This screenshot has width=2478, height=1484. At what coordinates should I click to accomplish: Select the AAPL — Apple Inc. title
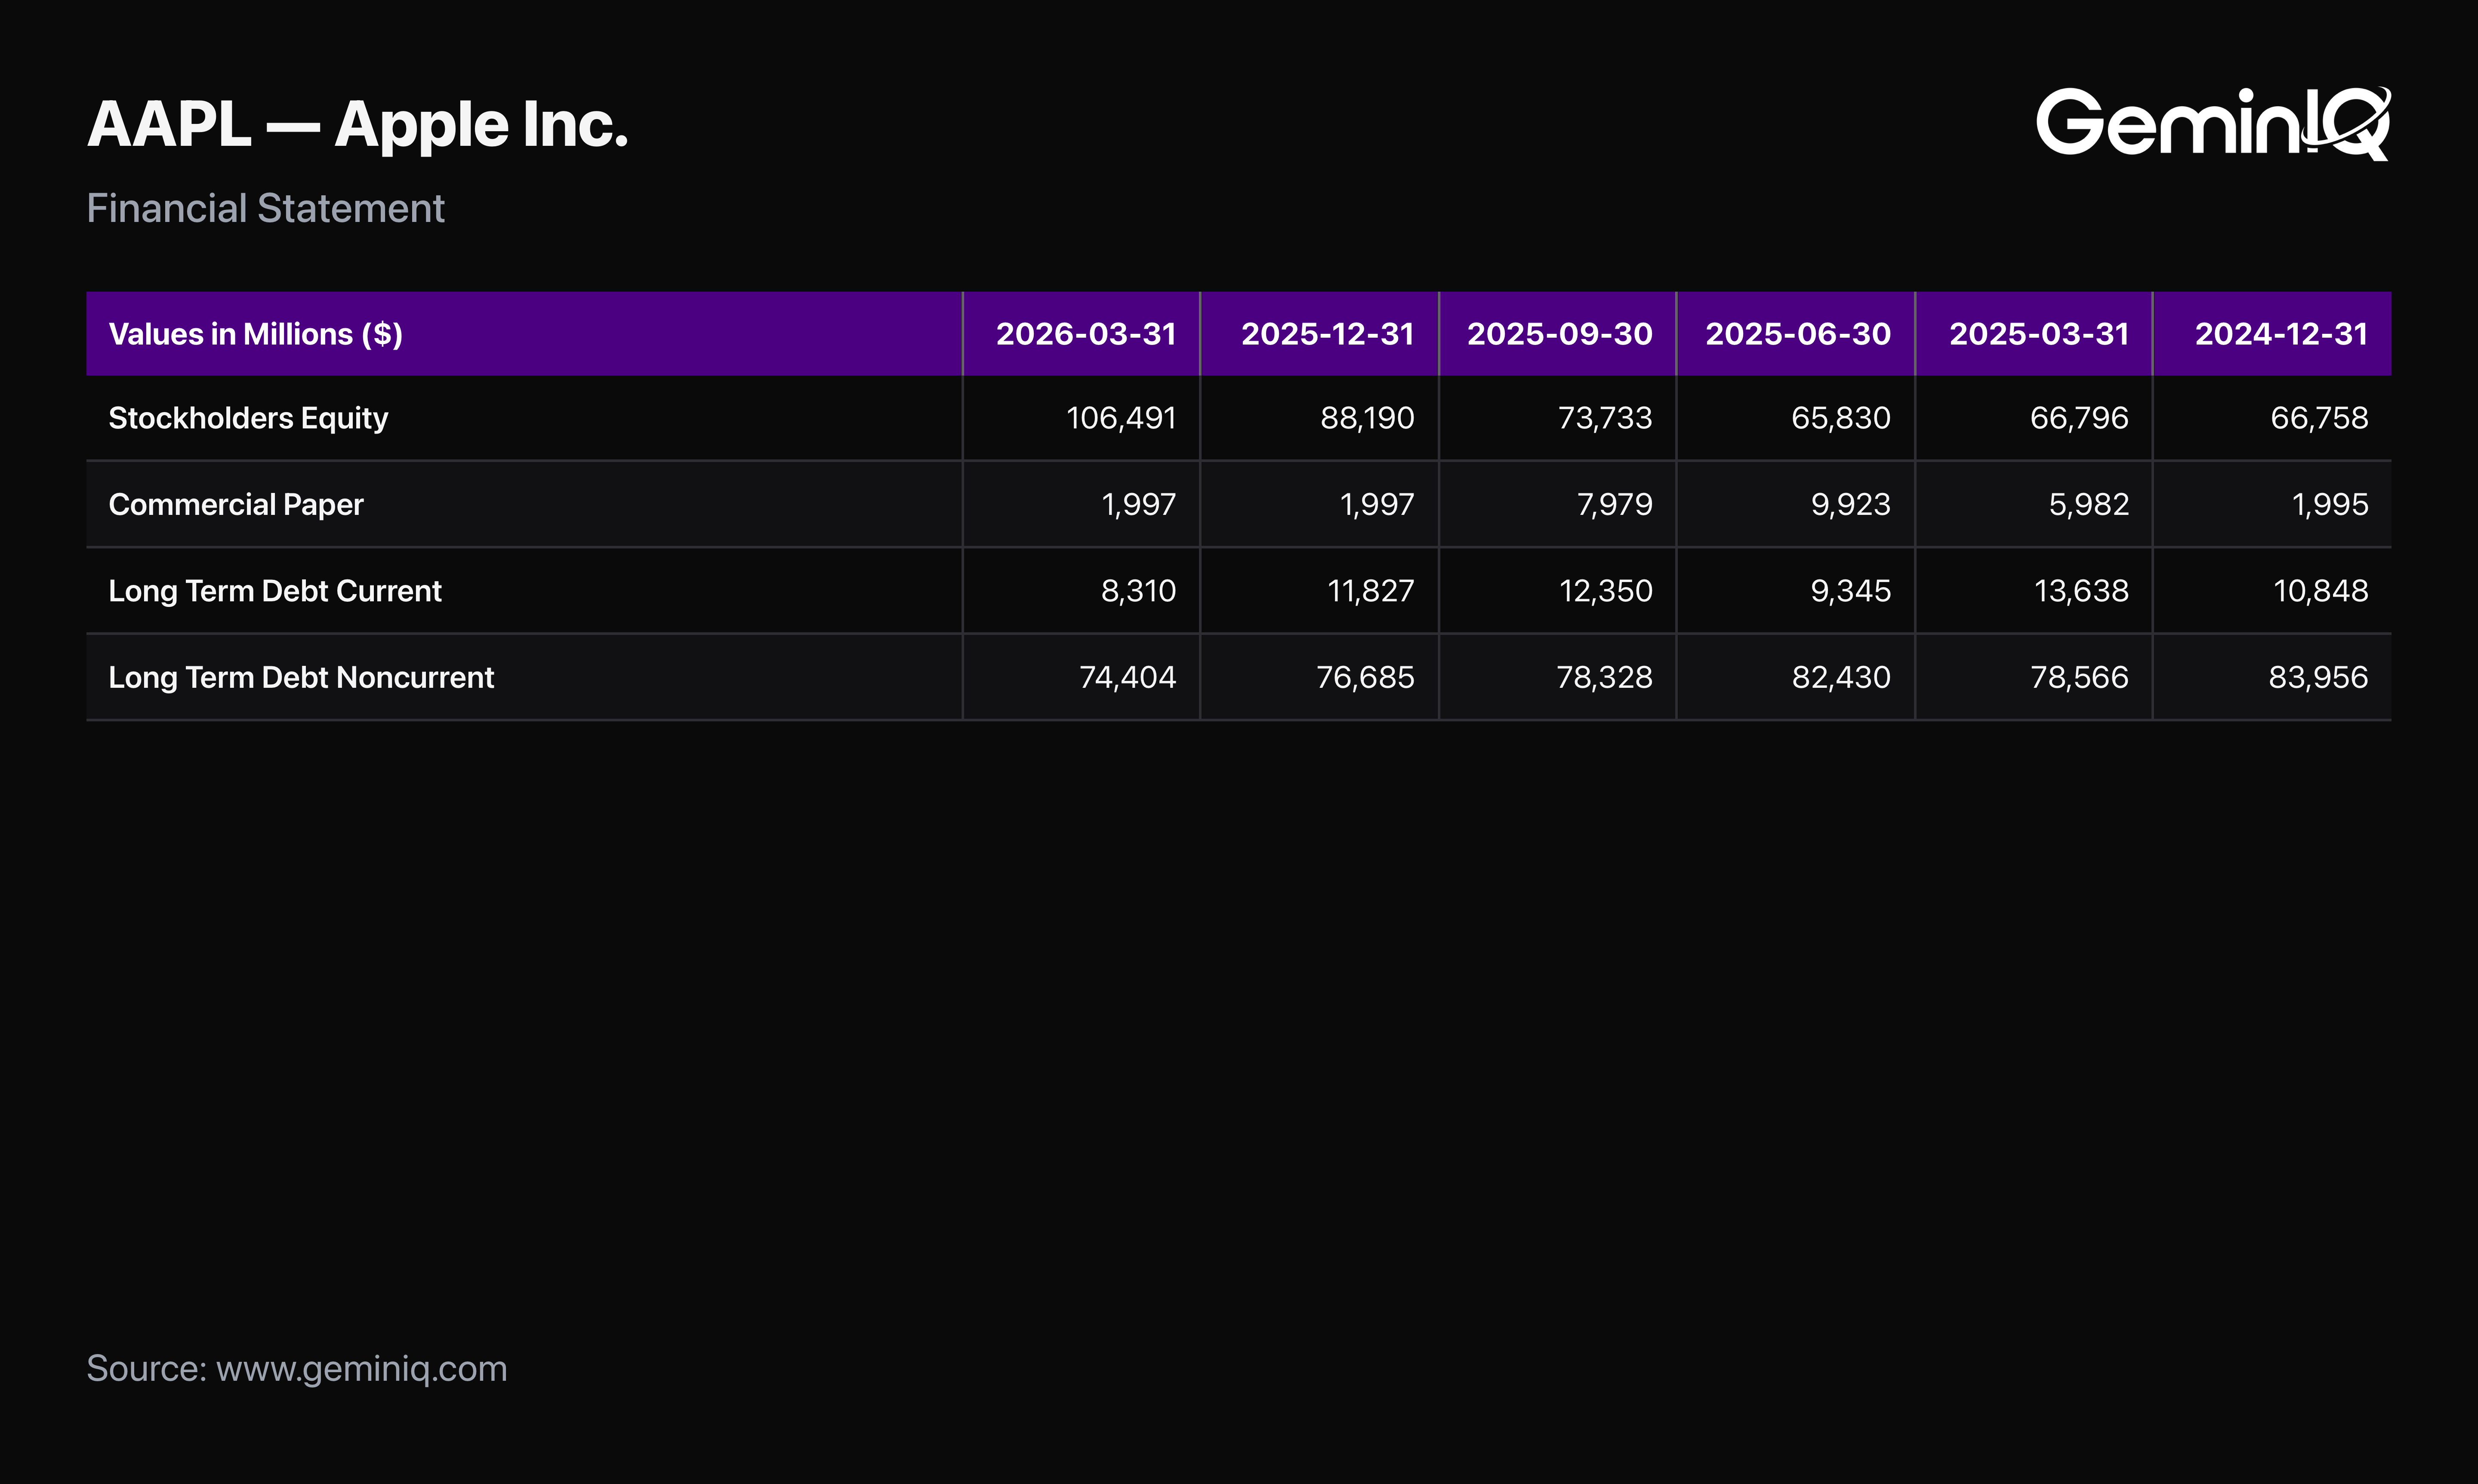[x=357, y=126]
